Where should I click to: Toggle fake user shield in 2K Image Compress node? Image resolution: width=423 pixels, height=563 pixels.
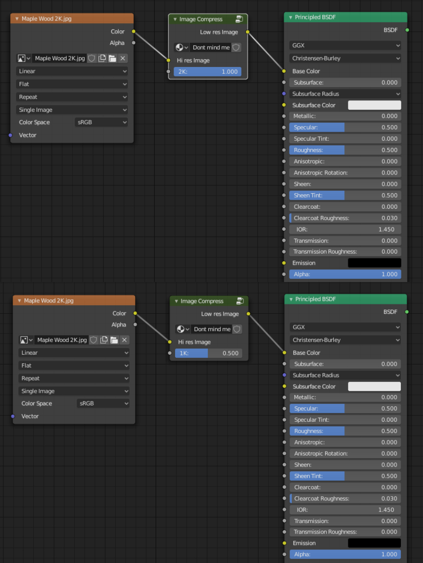pos(236,47)
